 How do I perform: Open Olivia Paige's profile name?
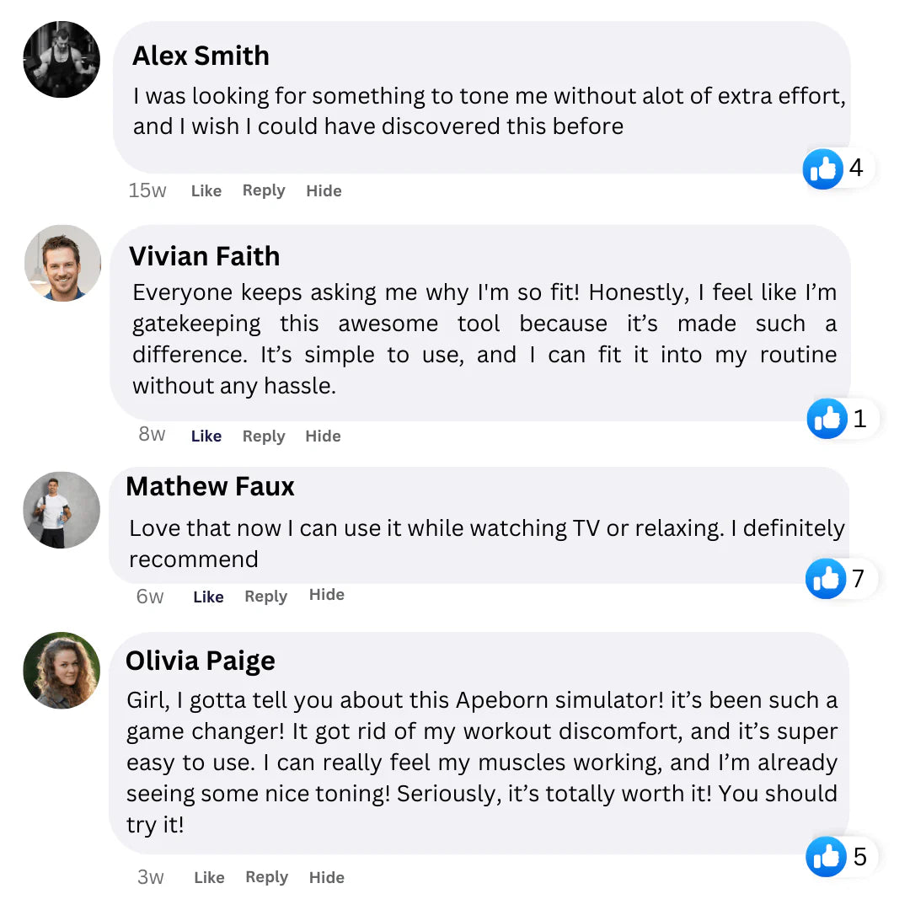200,661
